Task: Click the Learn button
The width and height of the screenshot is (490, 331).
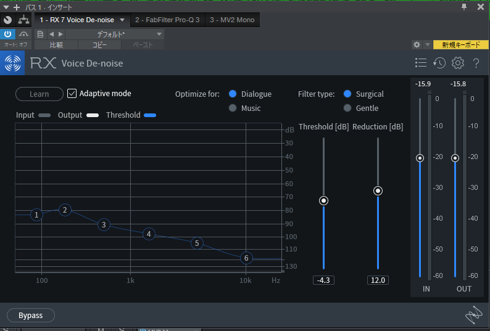Action: 39,94
